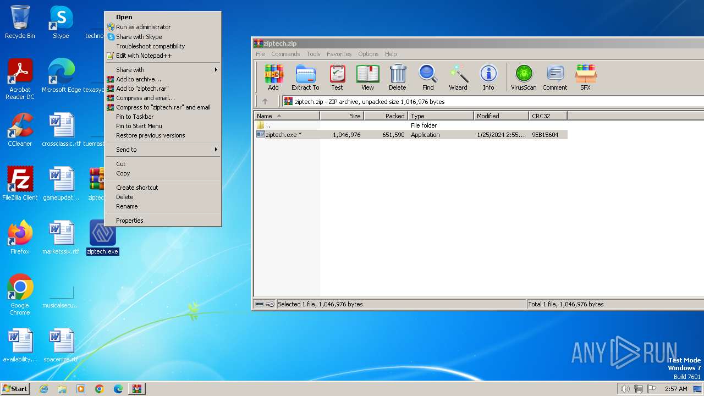Select the CCleaner desktop icon
Viewport: 704px width, 396px height.
[20, 130]
